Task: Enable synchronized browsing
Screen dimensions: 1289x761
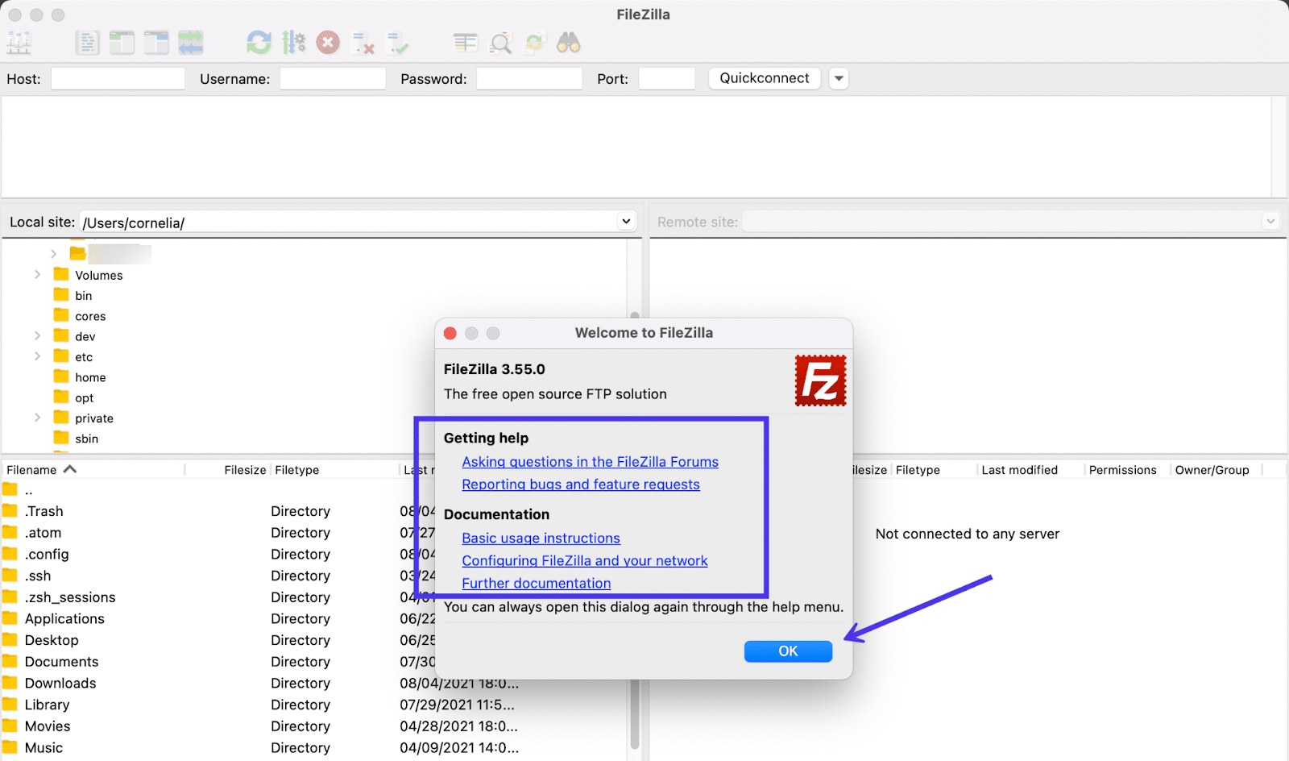Action: coord(535,42)
